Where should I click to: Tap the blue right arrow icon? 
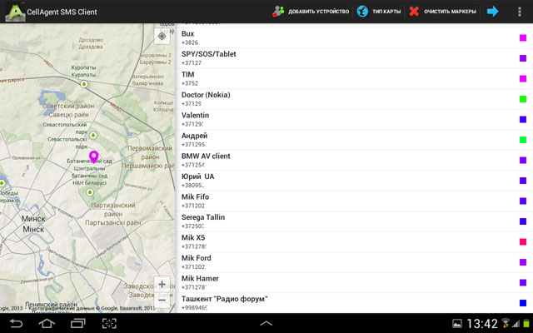pyautogui.click(x=492, y=12)
